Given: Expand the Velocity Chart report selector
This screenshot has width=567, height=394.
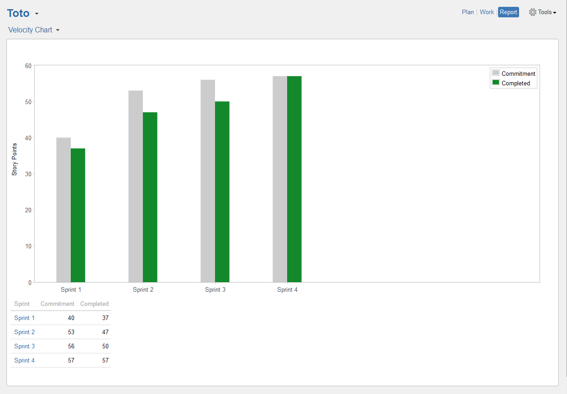Looking at the screenshot, I should pyautogui.click(x=58, y=31).
